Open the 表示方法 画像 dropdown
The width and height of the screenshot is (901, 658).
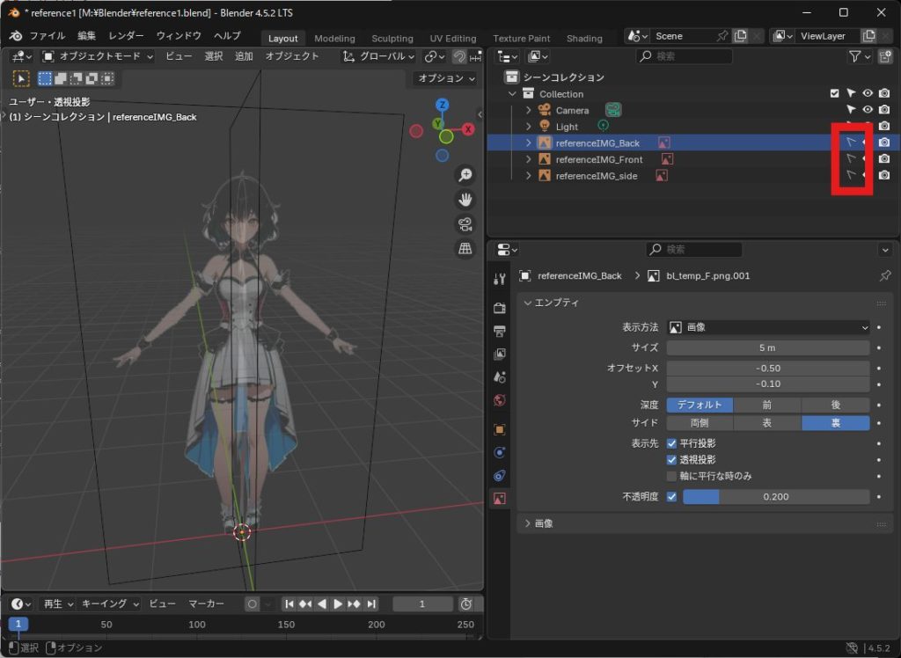[x=768, y=327]
